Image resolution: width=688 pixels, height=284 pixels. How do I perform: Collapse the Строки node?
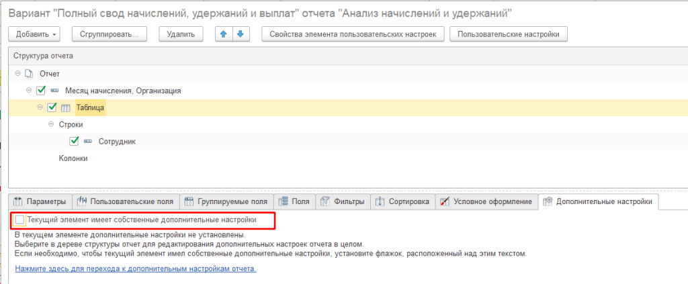52,125
